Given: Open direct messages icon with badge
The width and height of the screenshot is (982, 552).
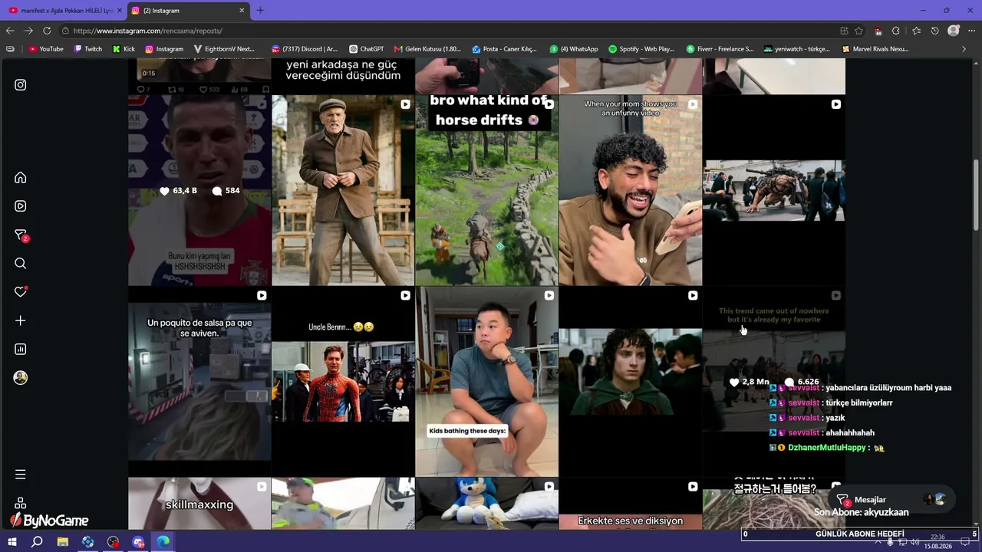Looking at the screenshot, I should (x=21, y=235).
